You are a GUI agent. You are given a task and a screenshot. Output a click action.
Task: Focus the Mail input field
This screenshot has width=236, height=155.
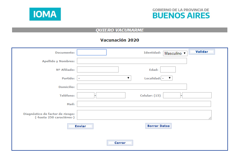pos(144,104)
